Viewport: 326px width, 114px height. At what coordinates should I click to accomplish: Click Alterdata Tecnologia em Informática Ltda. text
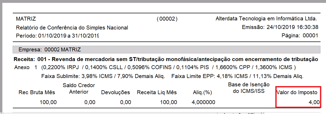coord(266,19)
